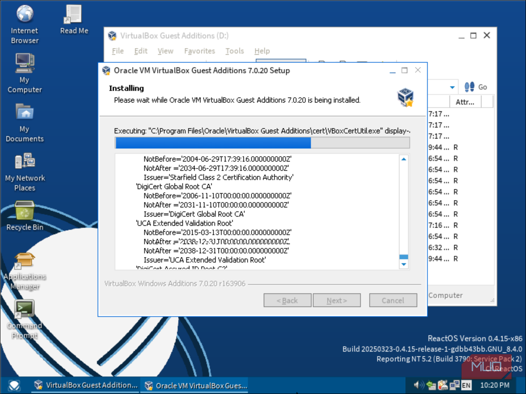
Task: Select the Recycle Bin desktop icon
Action: (x=25, y=216)
